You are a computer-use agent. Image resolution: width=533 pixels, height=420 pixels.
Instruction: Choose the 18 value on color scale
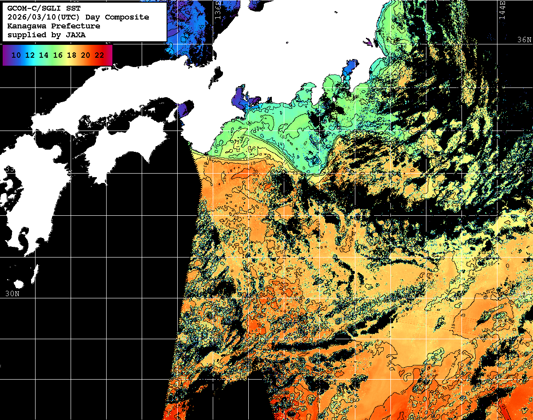(x=72, y=55)
